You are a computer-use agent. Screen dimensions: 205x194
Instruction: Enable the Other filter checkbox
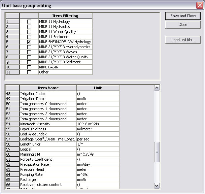(29, 72)
